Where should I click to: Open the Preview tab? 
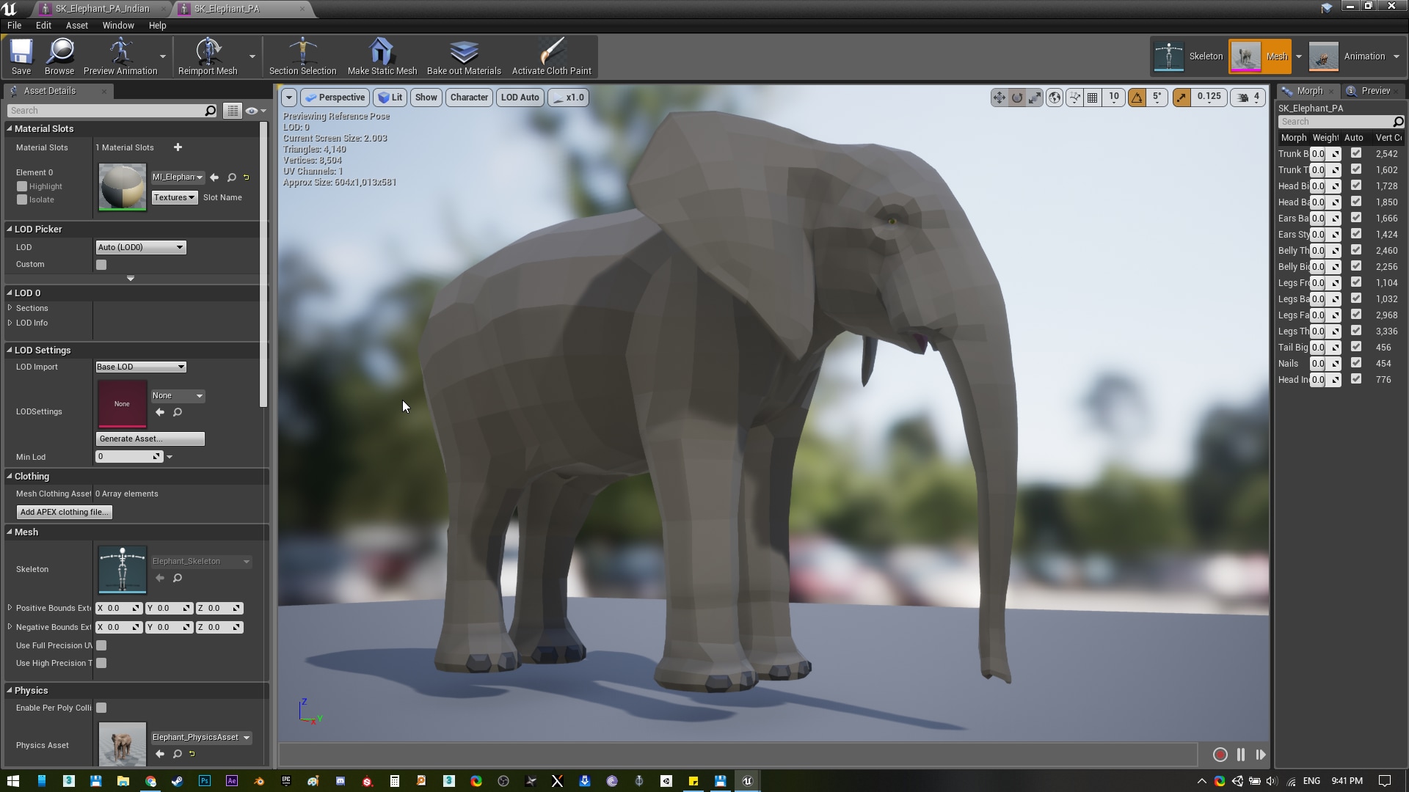pos(1375,91)
